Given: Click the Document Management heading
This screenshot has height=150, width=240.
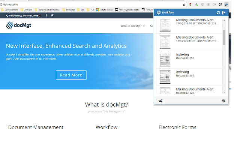Looking at the screenshot, I should click(x=36, y=127).
